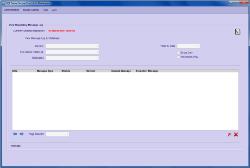Image resolution: width=250 pixels, height=168 pixels.
Task: Open the Source Control menu
Action: pos(31,10)
